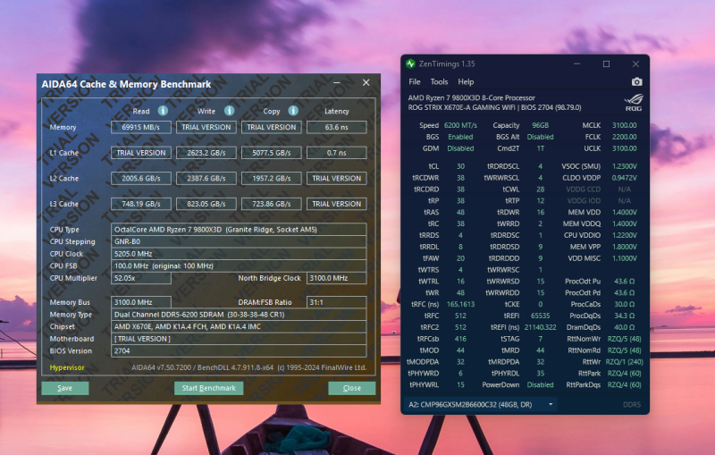Click the VSOC (SMU) value 1.2300V
This screenshot has width=715, height=455.
(x=624, y=166)
